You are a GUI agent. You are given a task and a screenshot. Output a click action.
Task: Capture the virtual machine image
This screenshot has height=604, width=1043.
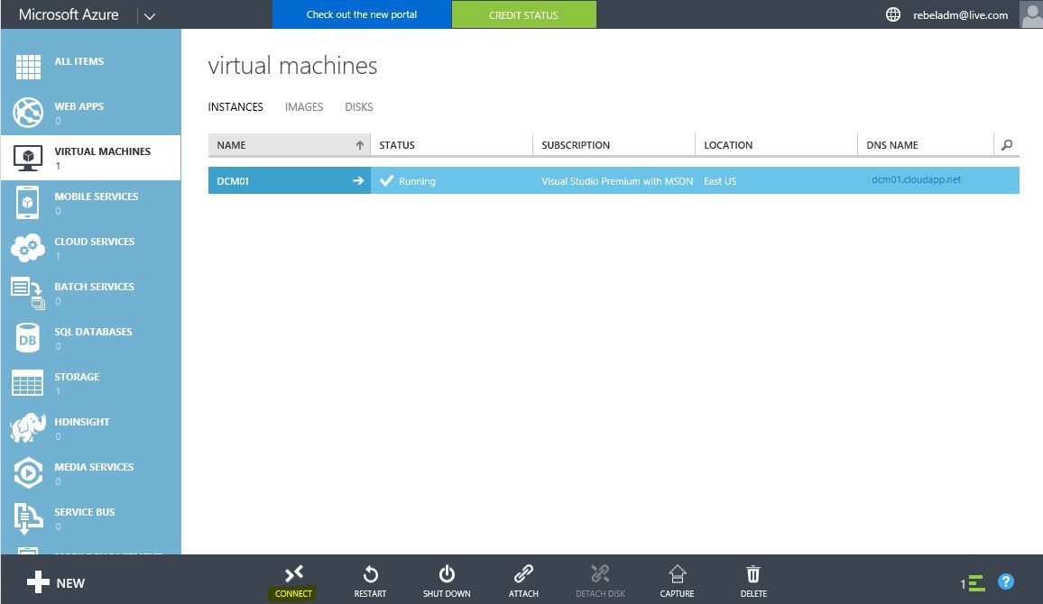click(677, 575)
